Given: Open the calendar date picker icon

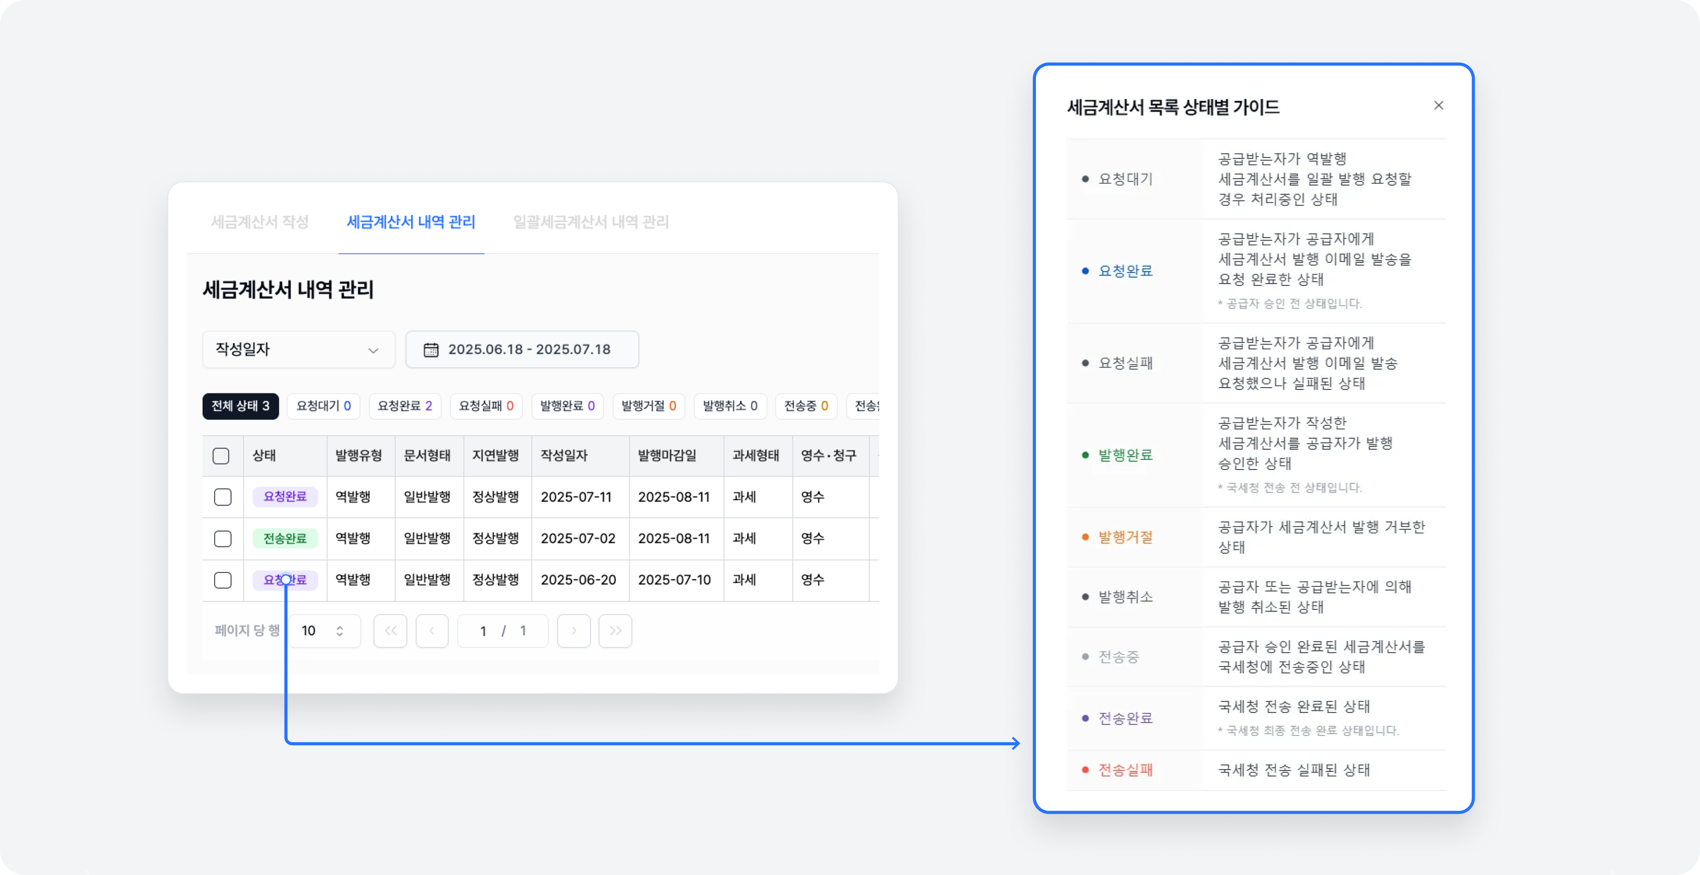Looking at the screenshot, I should [432, 350].
